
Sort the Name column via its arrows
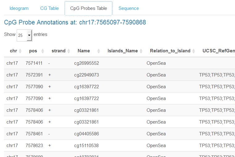(98, 51)
